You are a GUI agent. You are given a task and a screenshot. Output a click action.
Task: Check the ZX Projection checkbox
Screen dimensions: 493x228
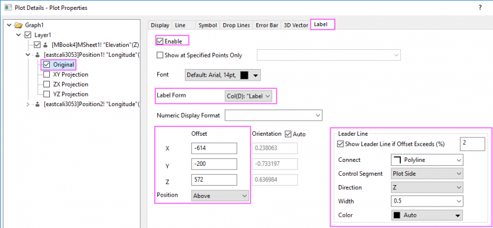pos(46,84)
